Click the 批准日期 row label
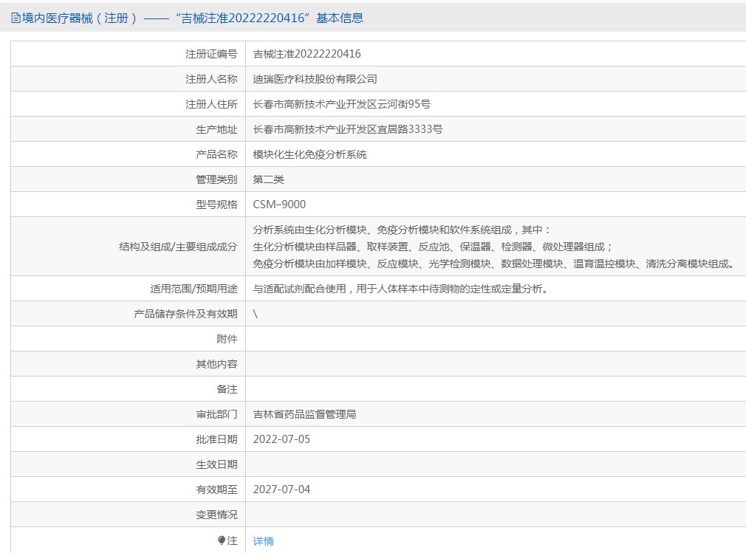The image size is (746, 553). [x=216, y=439]
